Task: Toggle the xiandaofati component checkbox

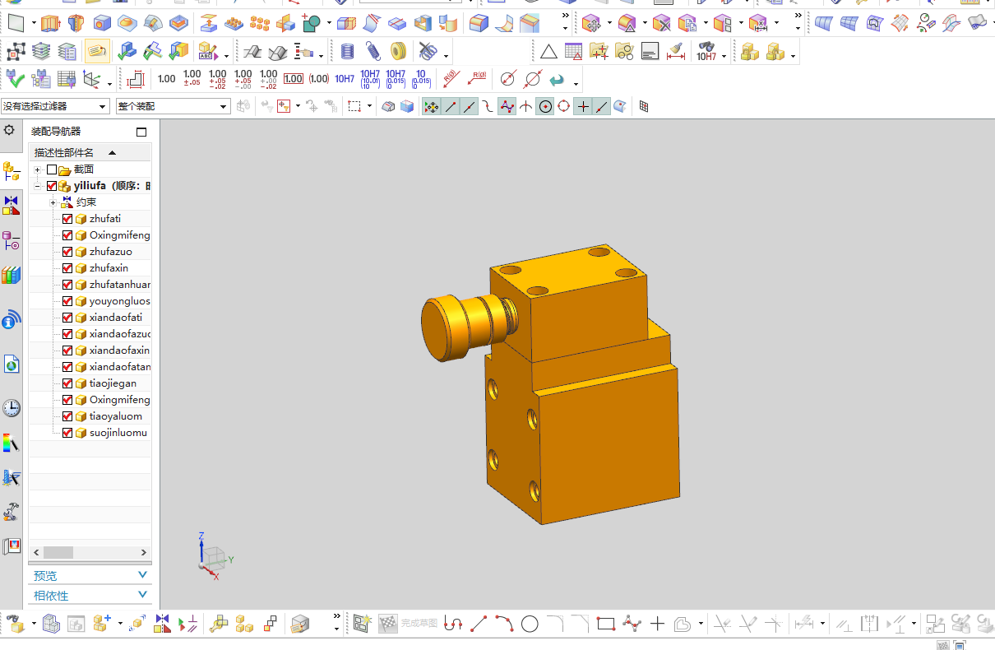Action: 67,318
